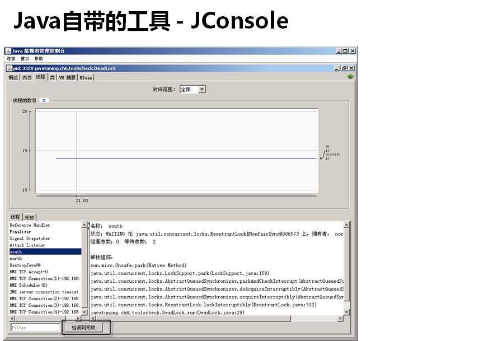This screenshot has width=493, height=341.
Task: Select the JMX server connection timeout thread
Action: point(45,292)
